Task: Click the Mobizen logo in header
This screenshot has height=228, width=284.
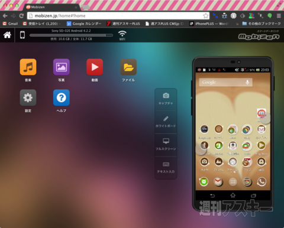Action: point(259,37)
